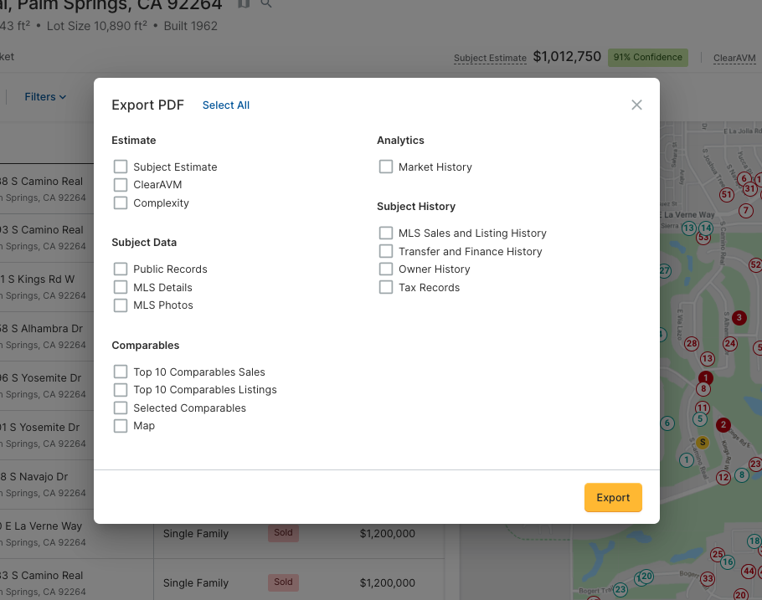762x600 pixels.
Task: Click solid red map marker 2
Action: point(723,425)
